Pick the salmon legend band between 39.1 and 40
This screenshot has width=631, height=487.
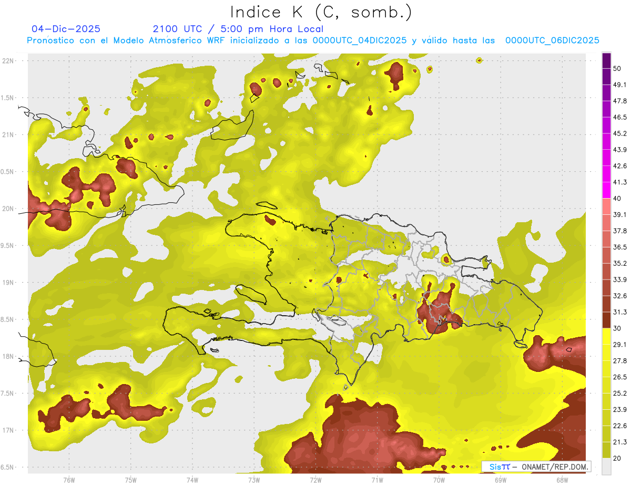[606, 207]
